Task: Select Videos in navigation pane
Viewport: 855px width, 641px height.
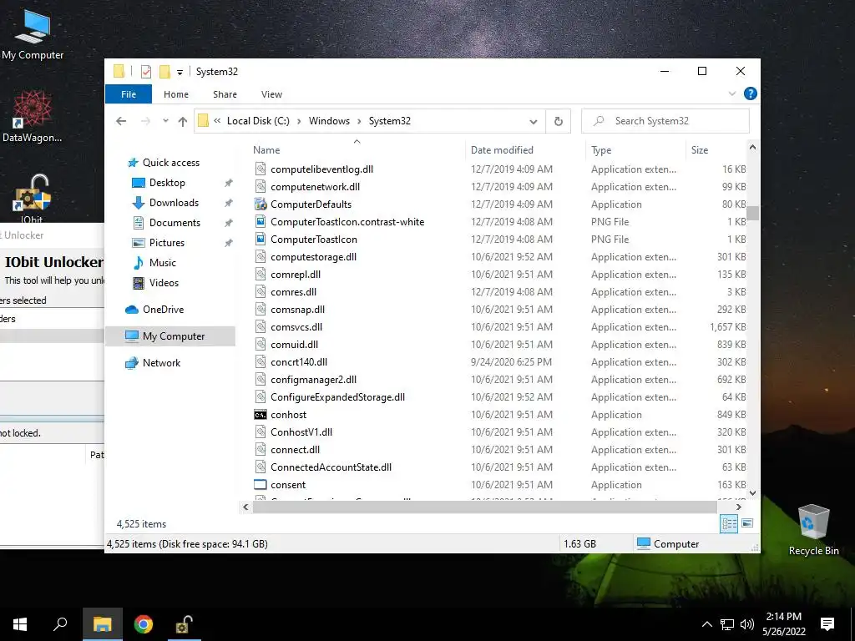Action: [164, 283]
